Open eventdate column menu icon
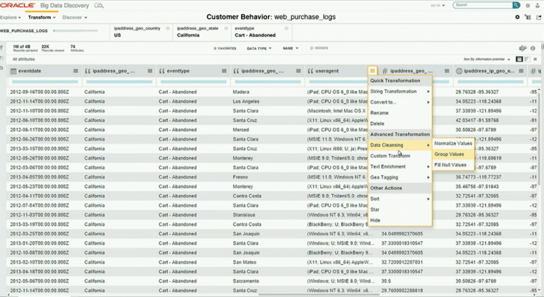 click(x=75, y=71)
